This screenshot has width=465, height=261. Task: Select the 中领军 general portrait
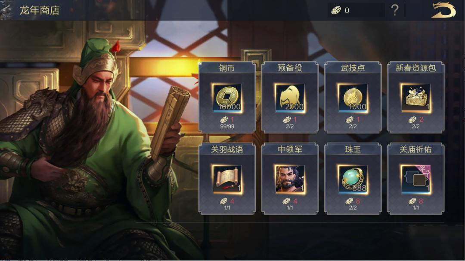[290, 180]
